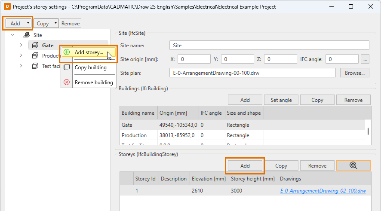Viewport: 381px width, 211px height.
Task: Click the Production building icon in tree
Action: 36,56
